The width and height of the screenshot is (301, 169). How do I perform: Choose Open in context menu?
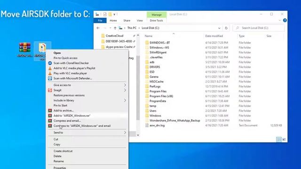(x=57, y=53)
